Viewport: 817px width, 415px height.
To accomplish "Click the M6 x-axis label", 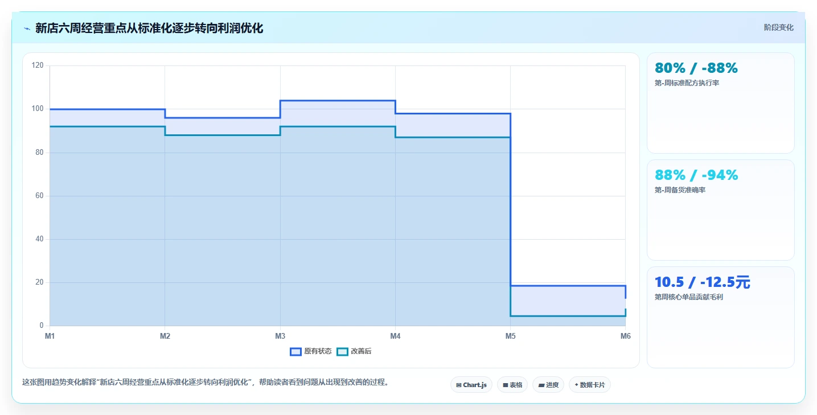I will 625,336.
